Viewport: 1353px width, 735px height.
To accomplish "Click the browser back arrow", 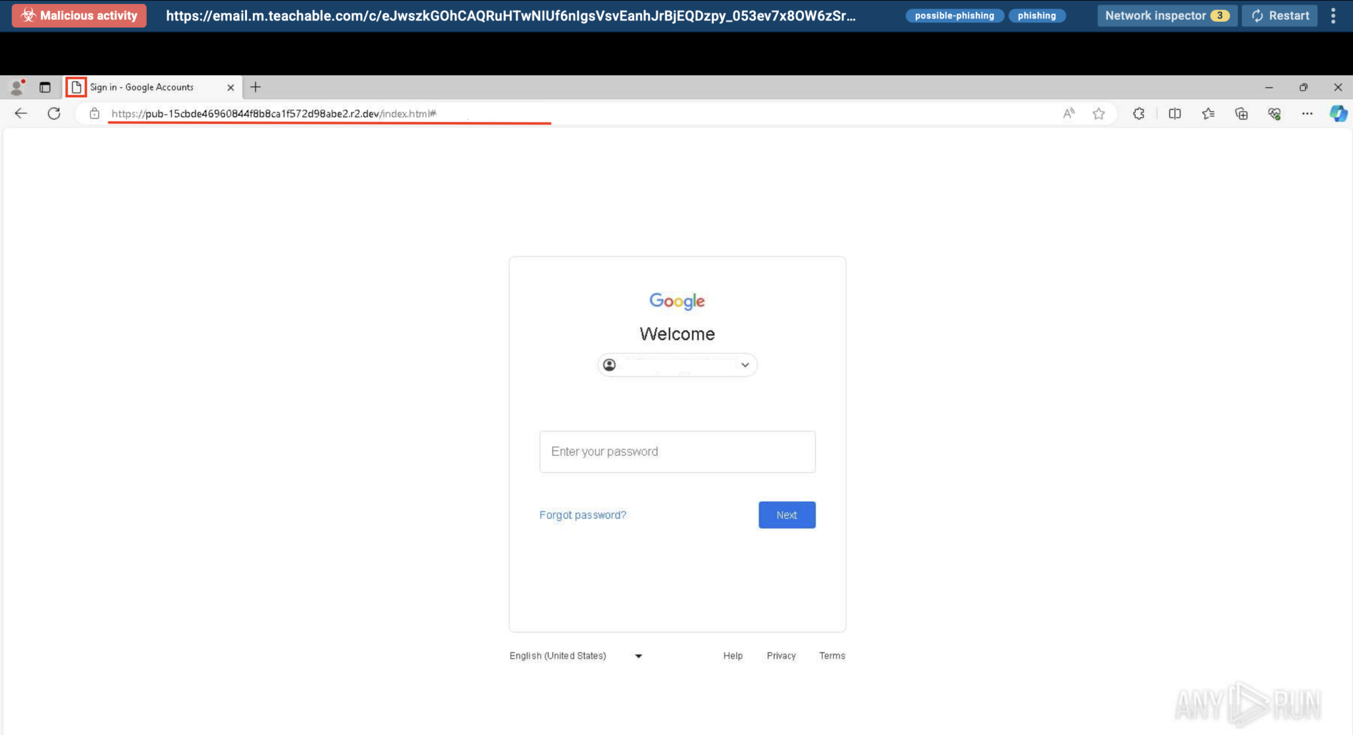I will tap(20, 114).
